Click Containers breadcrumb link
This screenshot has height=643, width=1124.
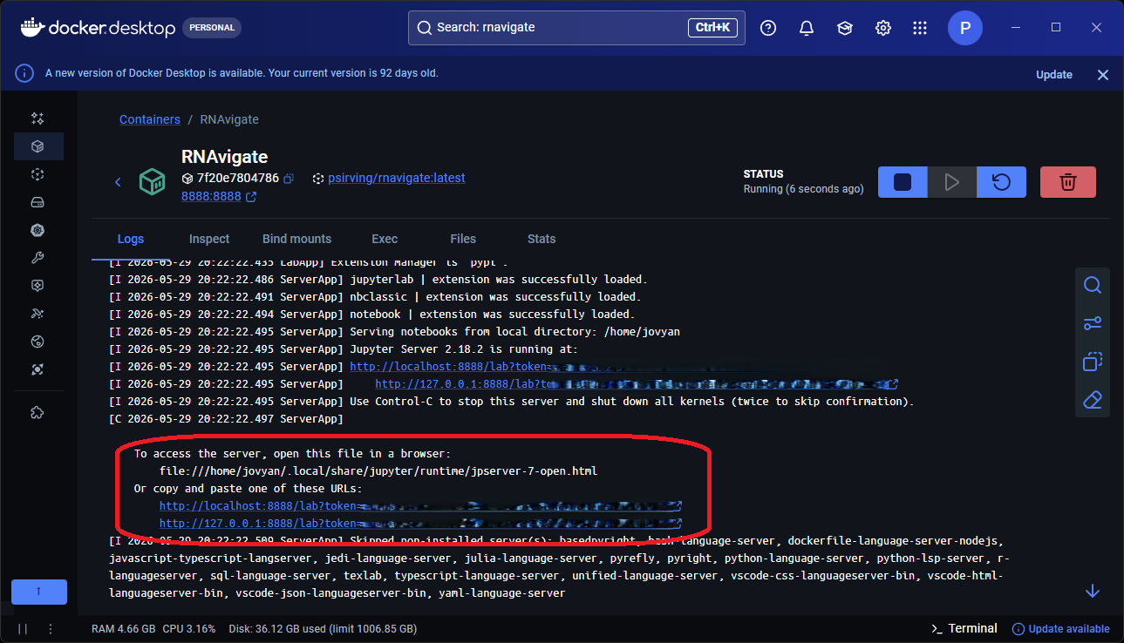pos(150,119)
